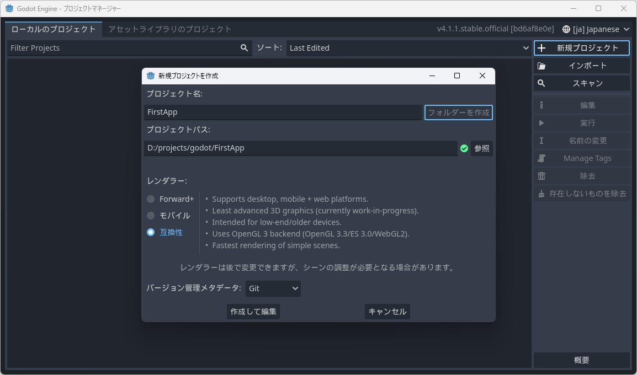Image resolution: width=637 pixels, height=375 pixels.
Task: Click the 概要 button
Action: 582,361
